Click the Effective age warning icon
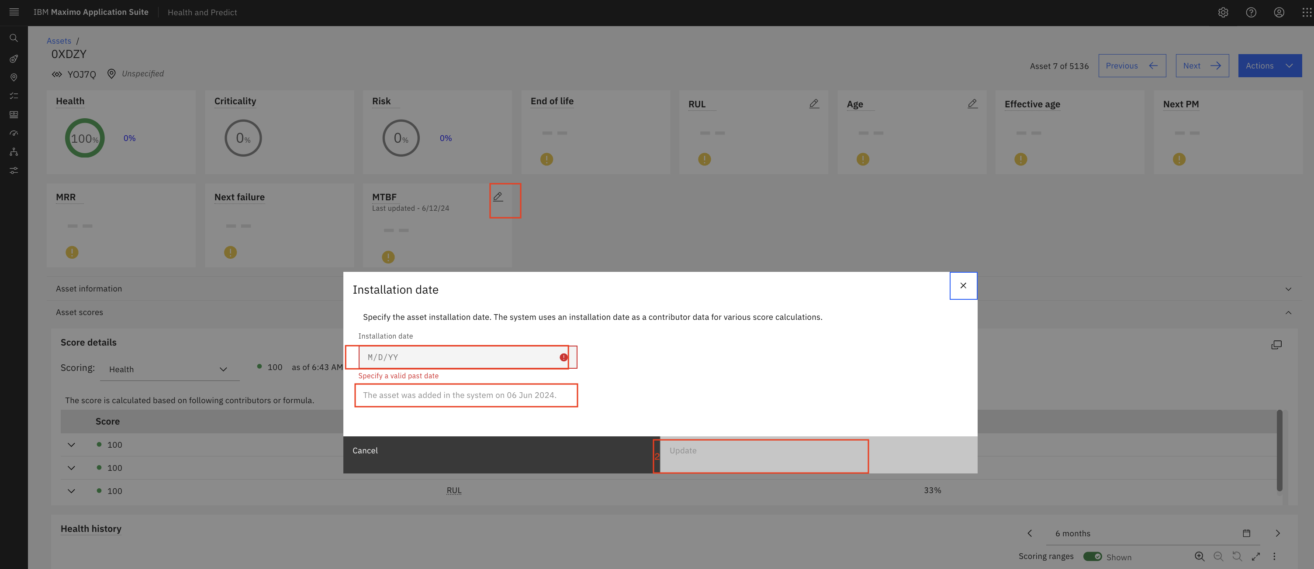1314x569 pixels. [1021, 159]
